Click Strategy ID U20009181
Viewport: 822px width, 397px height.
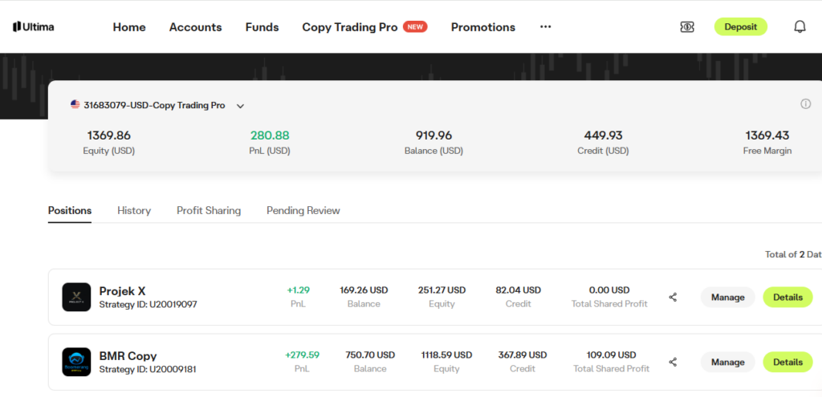click(148, 369)
